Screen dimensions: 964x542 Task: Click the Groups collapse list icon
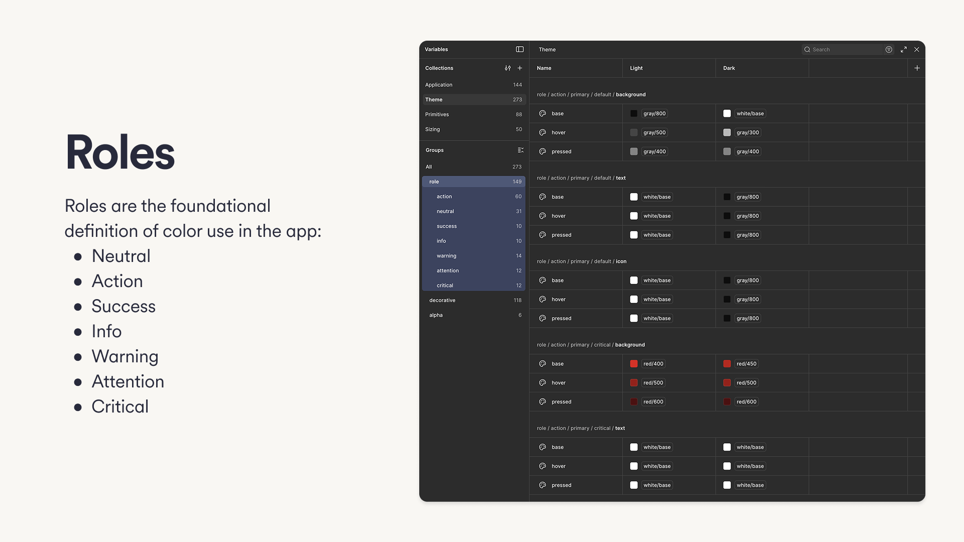pyautogui.click(x=521, y=150)
